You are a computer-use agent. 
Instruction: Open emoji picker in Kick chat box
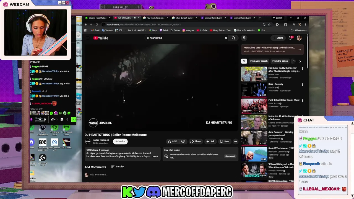[x=45, y=119]
